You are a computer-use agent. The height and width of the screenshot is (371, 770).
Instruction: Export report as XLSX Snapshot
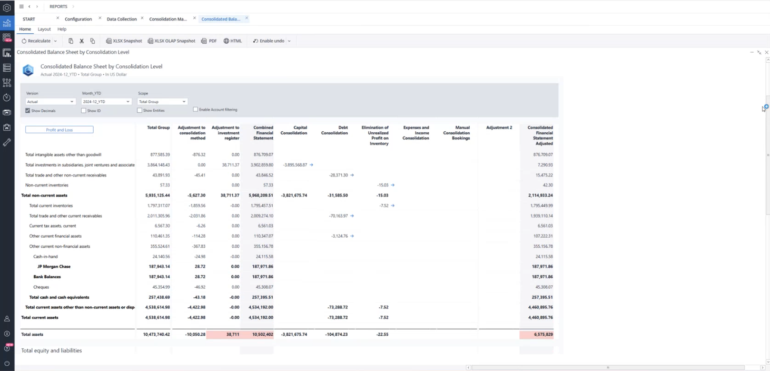(124, 41)
